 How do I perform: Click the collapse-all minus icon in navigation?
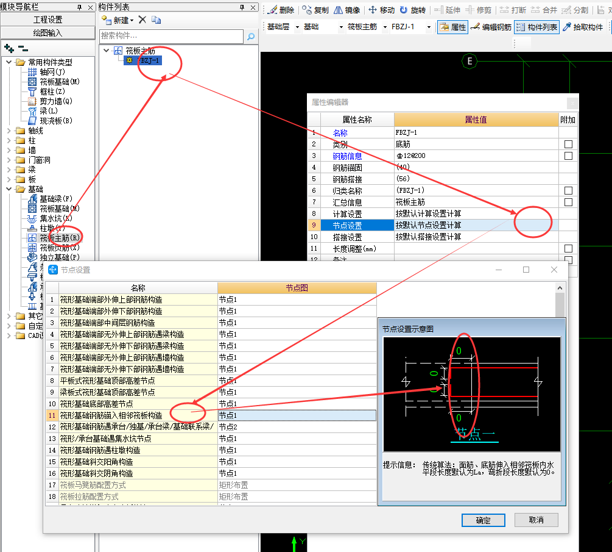click(x=23, y=49)
